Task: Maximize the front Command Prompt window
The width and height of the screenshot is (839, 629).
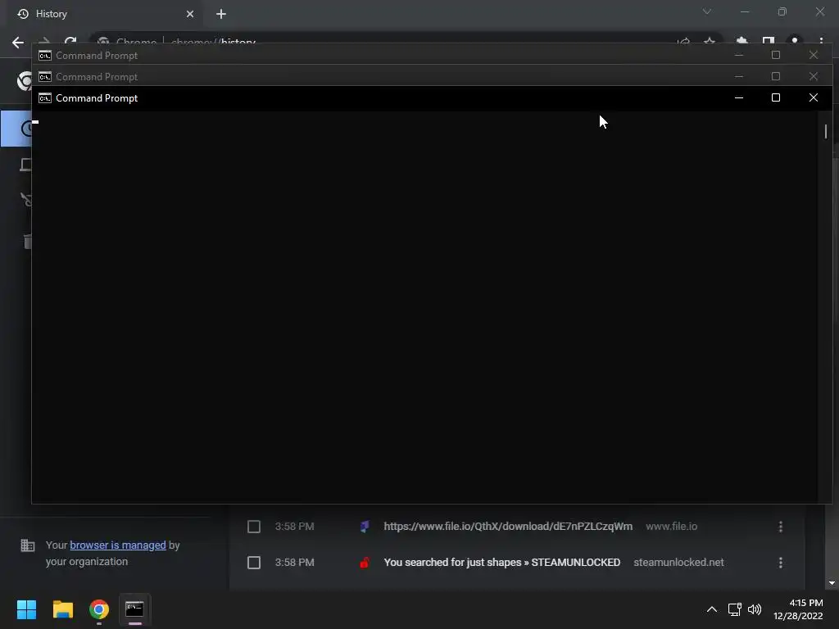Action: coord(775,97)
